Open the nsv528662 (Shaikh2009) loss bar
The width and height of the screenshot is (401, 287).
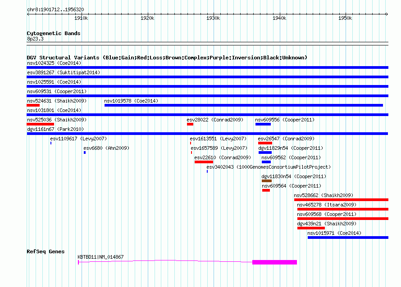342,200
